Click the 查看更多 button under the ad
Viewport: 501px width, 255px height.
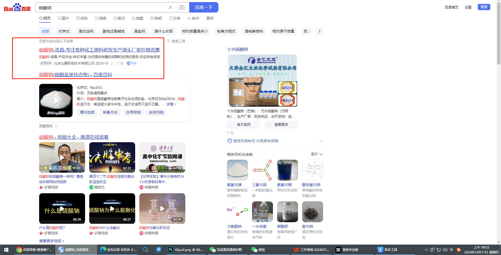pos(281,125)
